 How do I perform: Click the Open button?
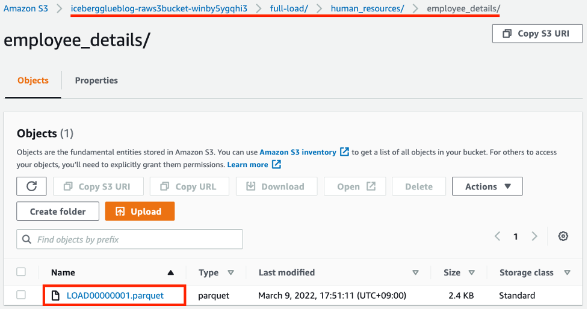pos(354,186)
